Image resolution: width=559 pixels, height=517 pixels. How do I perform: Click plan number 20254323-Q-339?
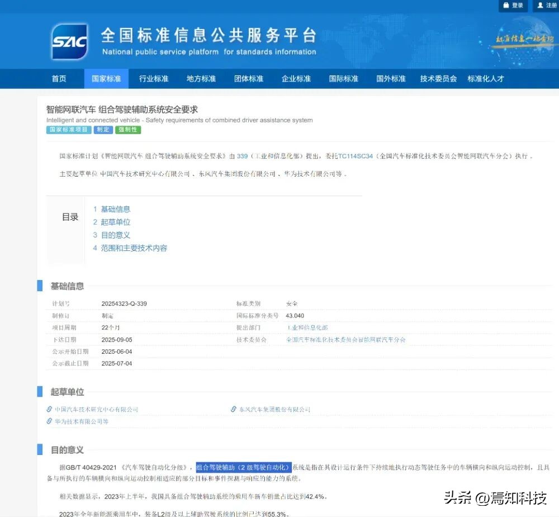tap(124, 304)
